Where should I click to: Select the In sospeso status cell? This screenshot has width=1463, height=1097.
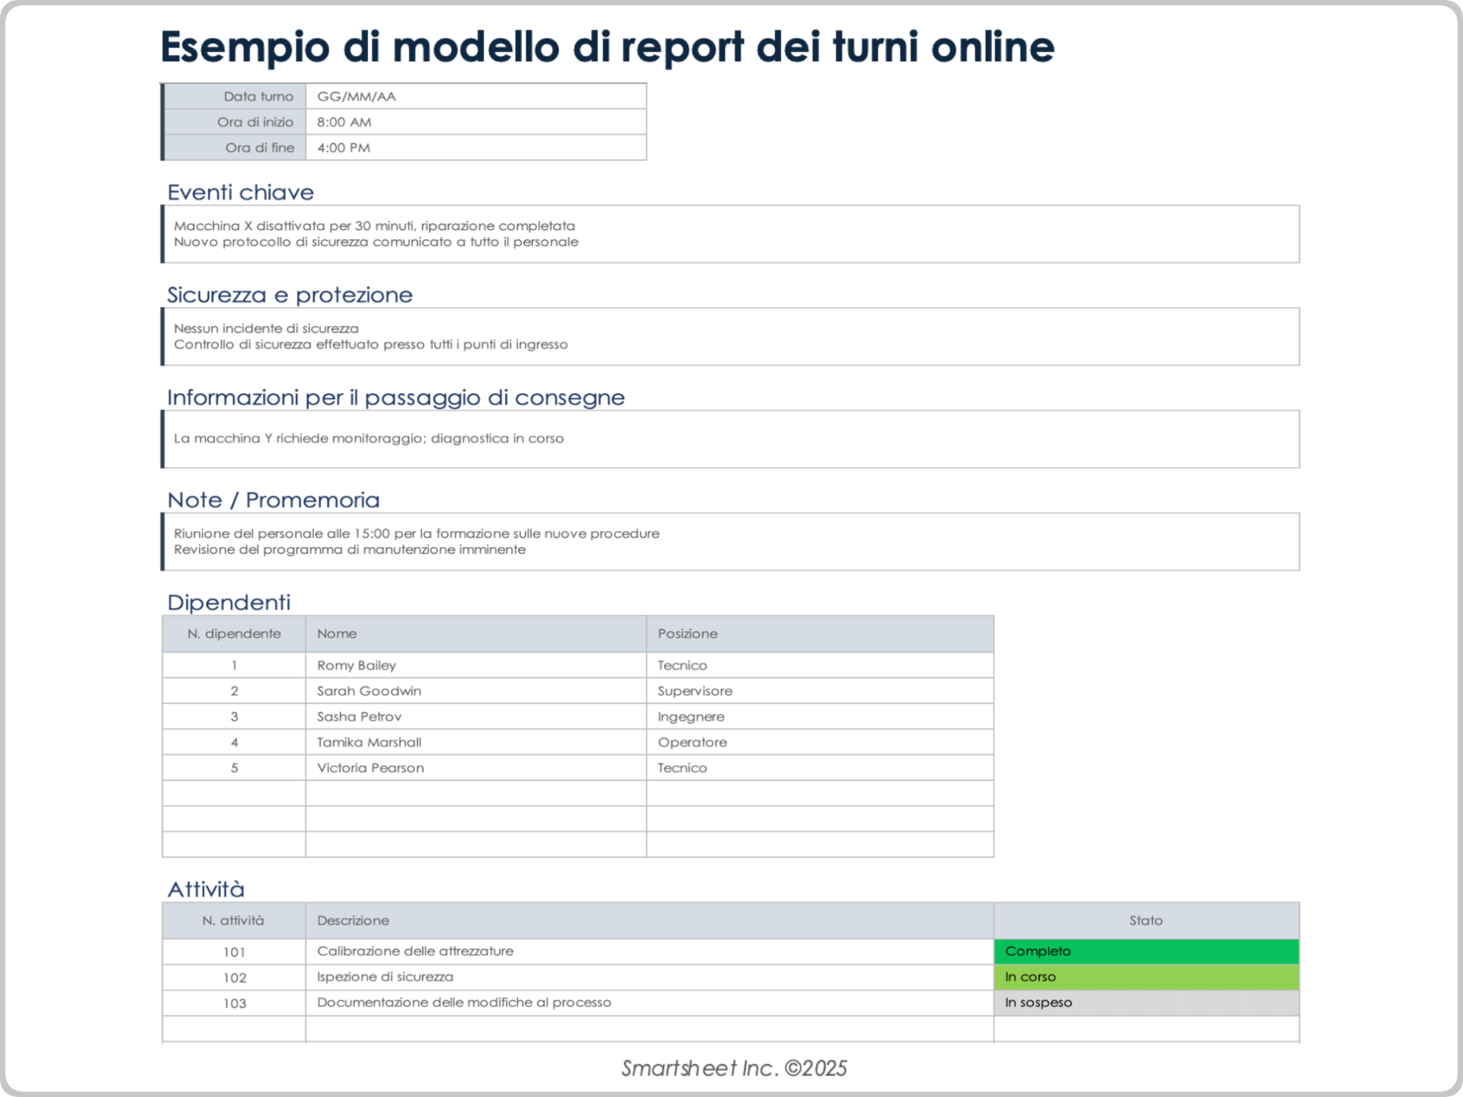pyautogui.click(x=1146, y=1003)
